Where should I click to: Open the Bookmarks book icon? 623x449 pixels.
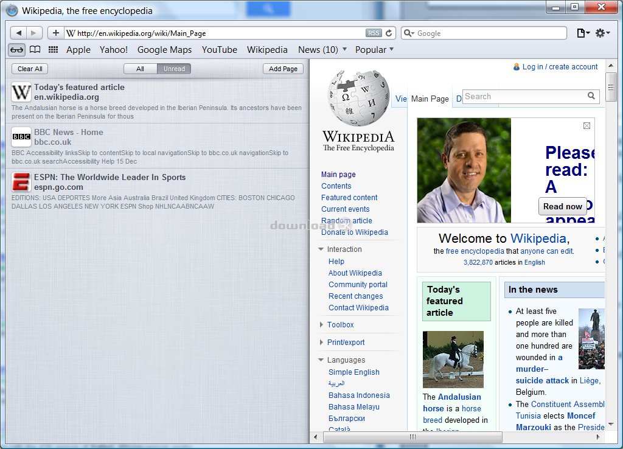pyautogui.click(x=35, y=50)
